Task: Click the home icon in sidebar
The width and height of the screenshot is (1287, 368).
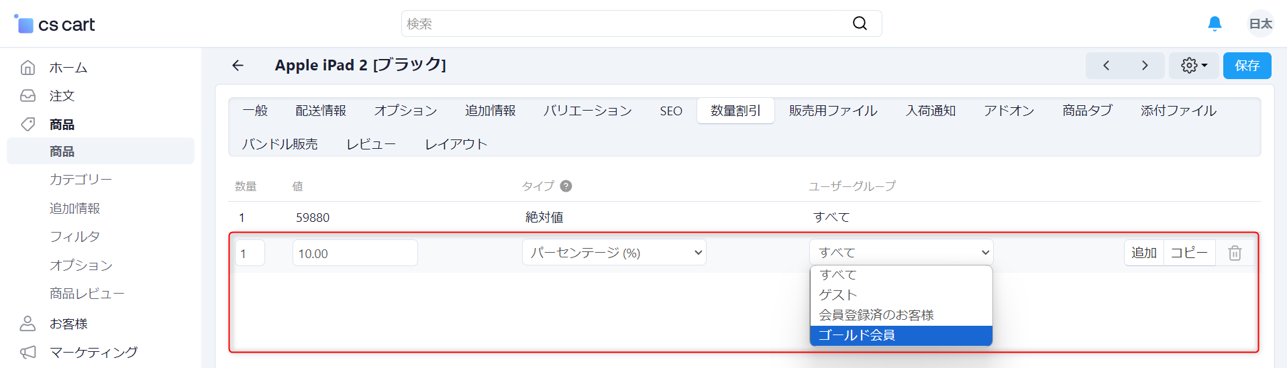Action: coord(28,67)
